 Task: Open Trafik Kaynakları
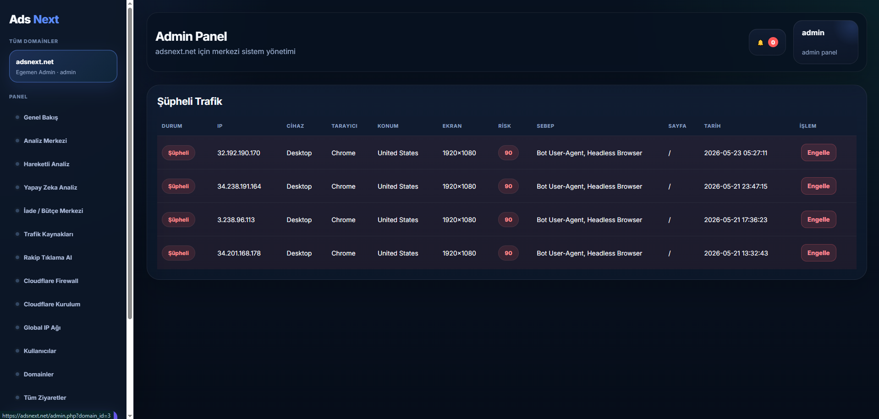[x=49, y=234]
